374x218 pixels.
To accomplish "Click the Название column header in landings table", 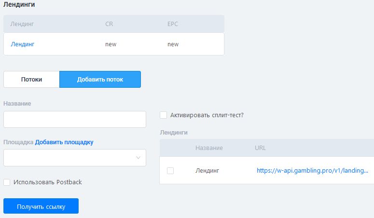I will 209,148.
